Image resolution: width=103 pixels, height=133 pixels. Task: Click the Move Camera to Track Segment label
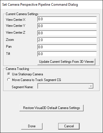click(37, 80)
